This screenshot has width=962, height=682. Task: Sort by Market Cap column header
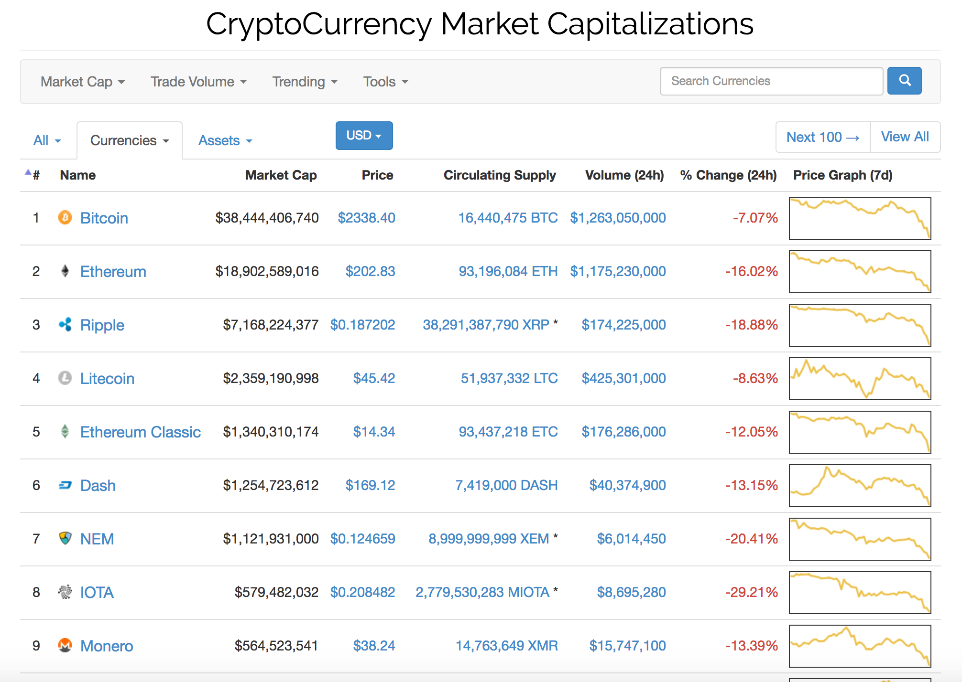click(x=281, y=175)
